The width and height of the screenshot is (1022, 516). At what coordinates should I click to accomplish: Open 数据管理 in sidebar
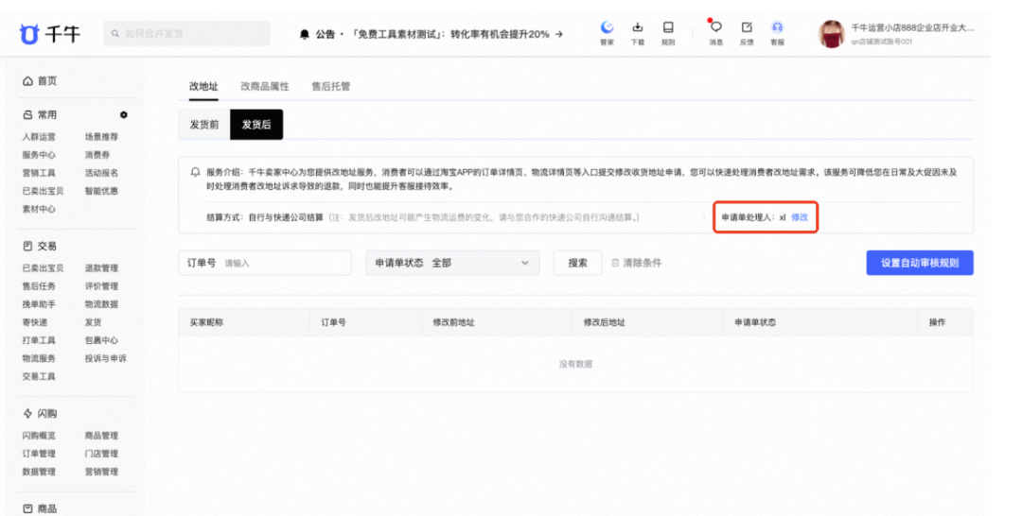(x=39, y=472)
